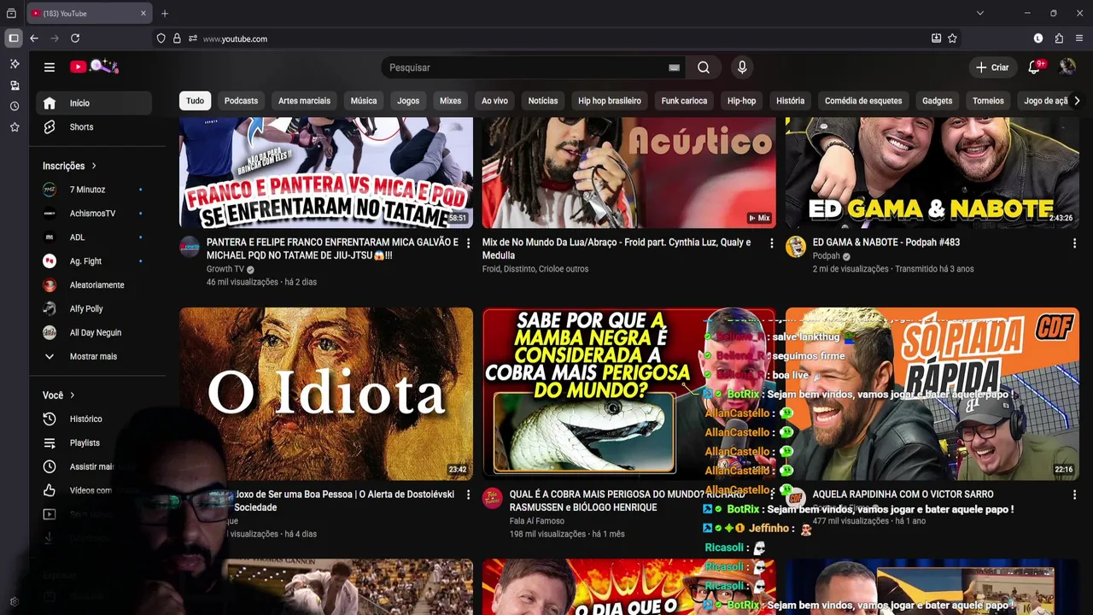Go to Início in sidebar
This screenshot has height=615, width=1093.
(x=94, y=103)
